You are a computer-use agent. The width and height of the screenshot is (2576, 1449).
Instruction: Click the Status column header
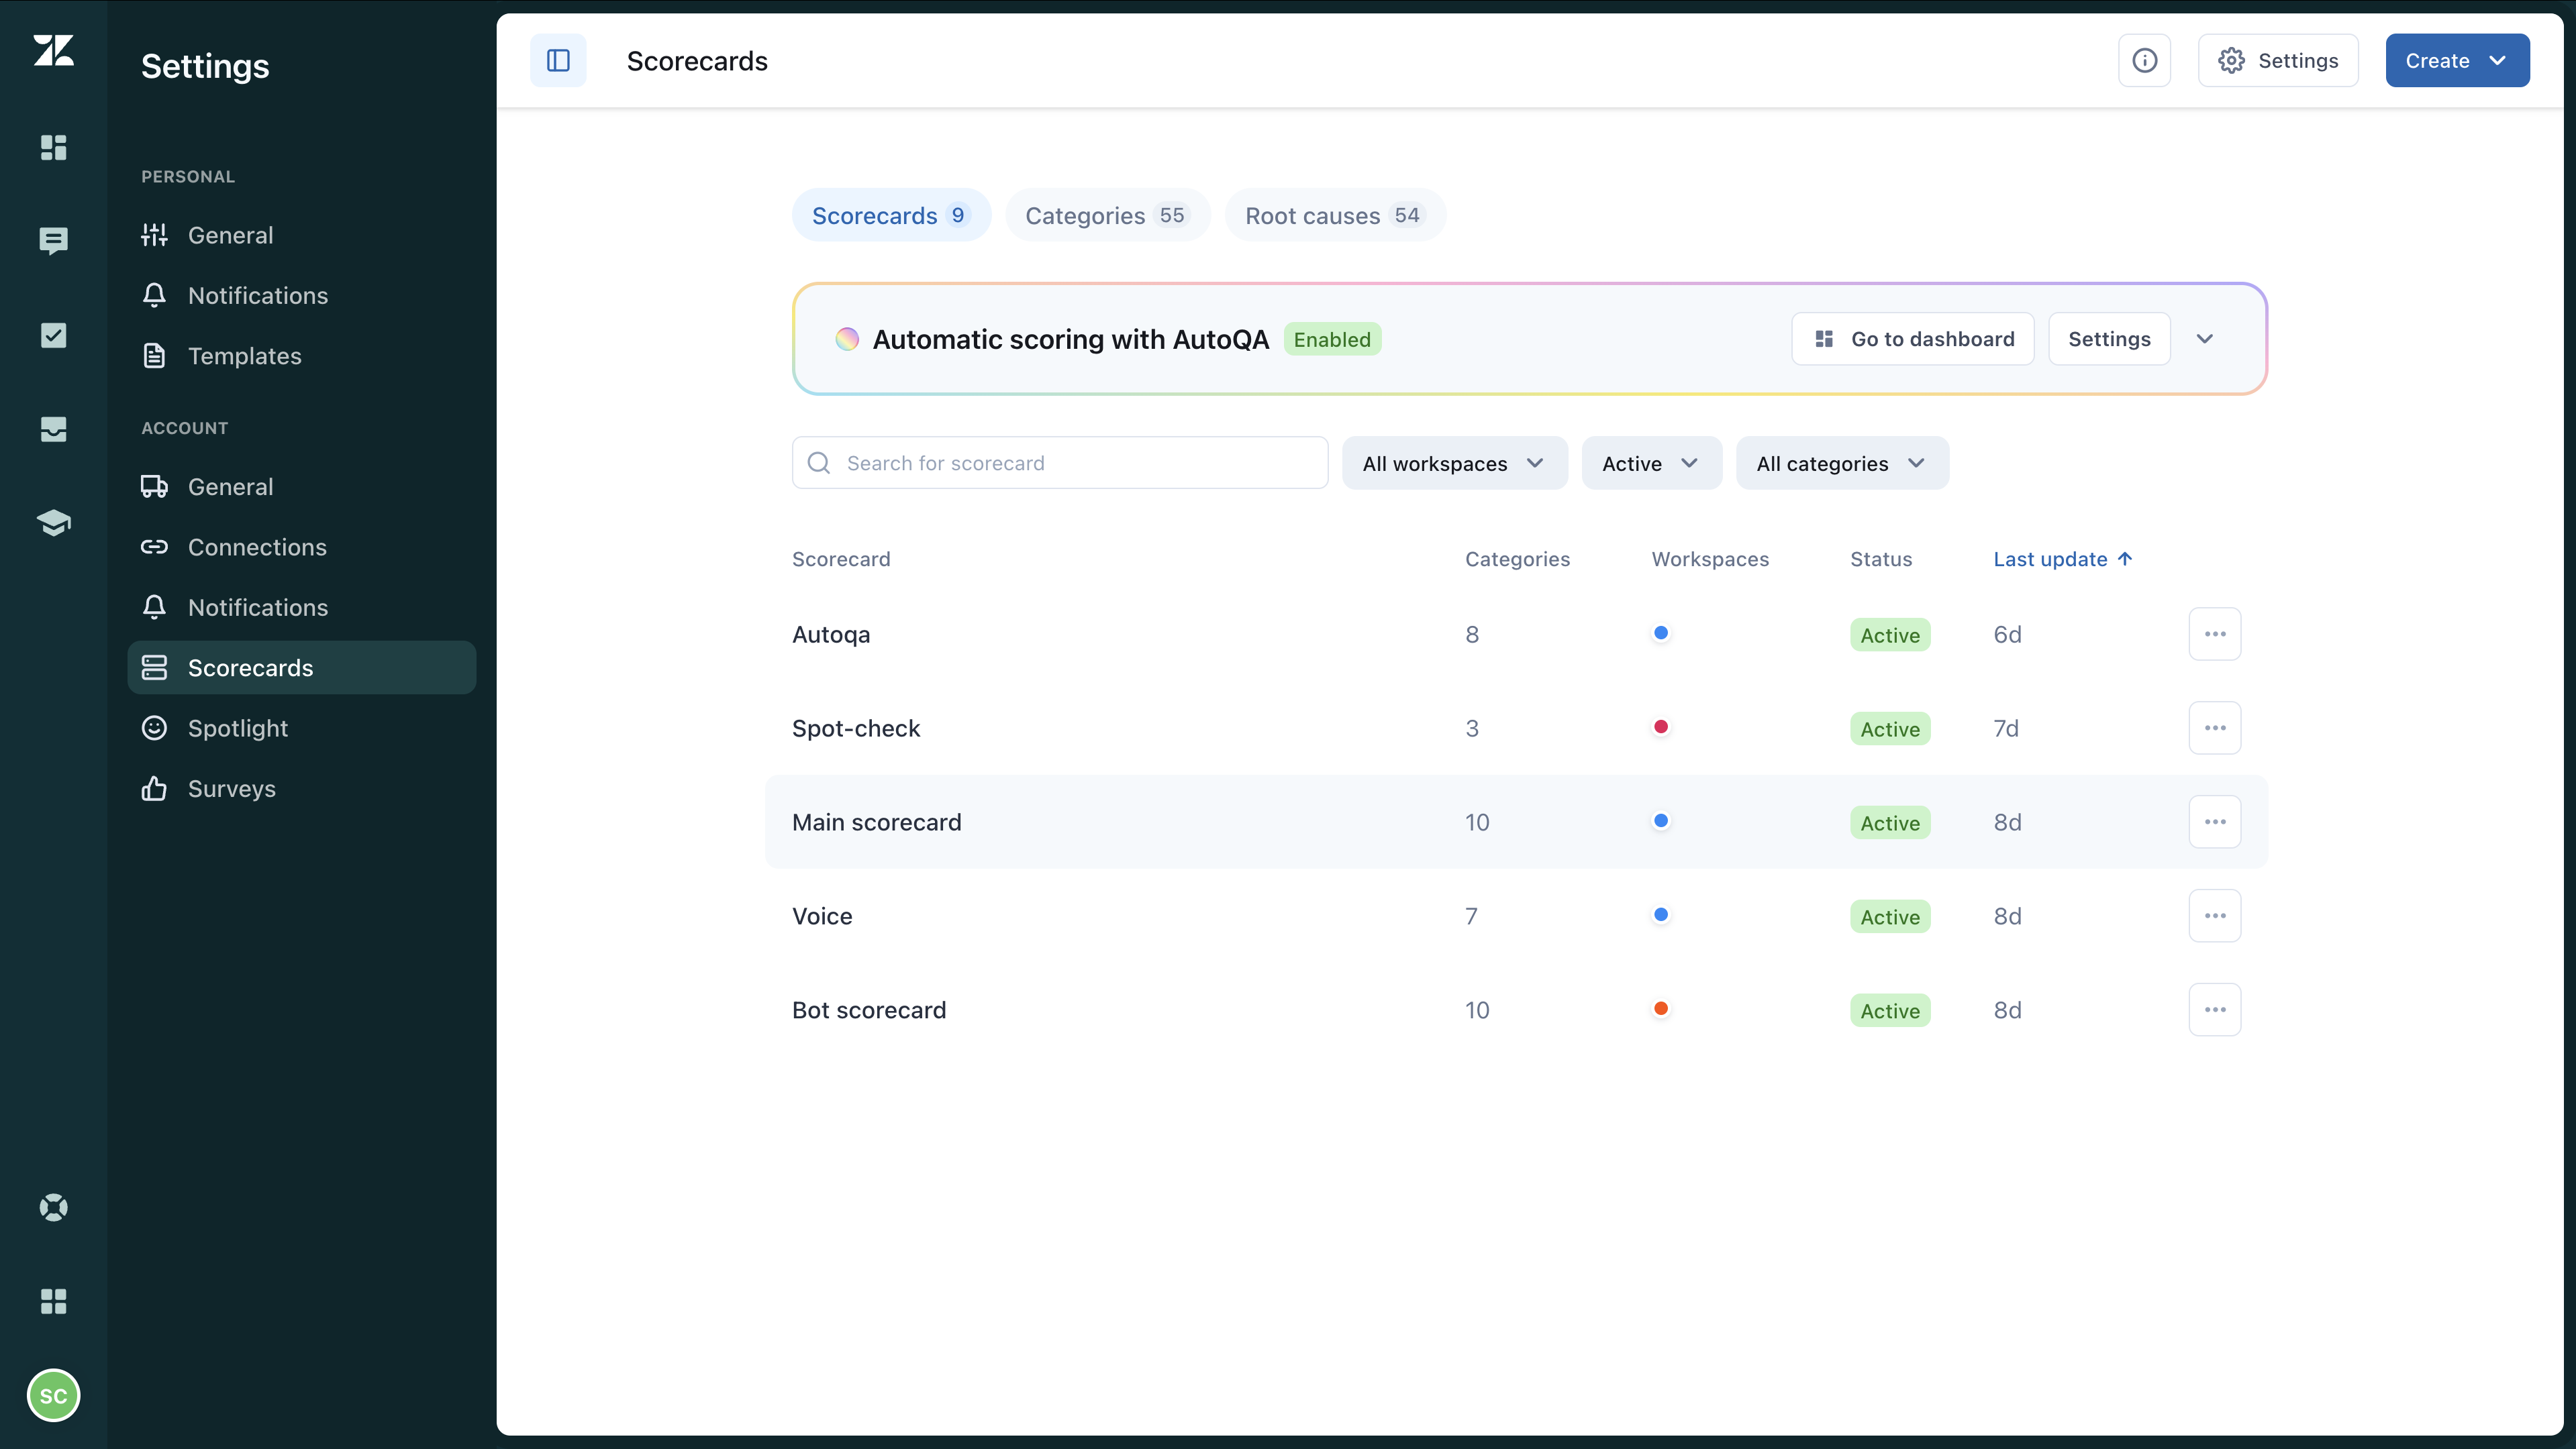click(1880, 559)
